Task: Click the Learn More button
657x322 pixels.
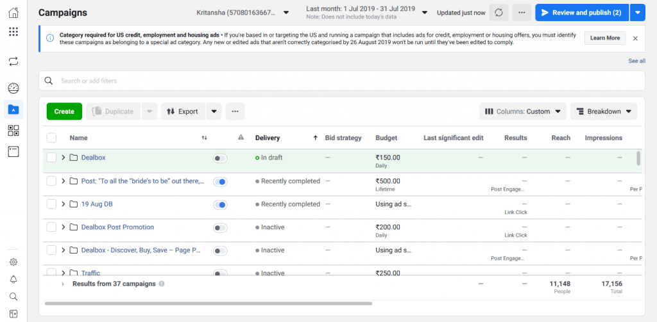Action: 605,38
